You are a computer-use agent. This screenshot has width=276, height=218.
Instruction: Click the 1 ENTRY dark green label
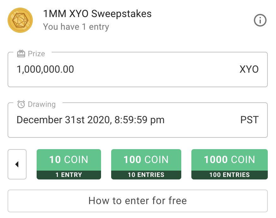coord(69,175)
